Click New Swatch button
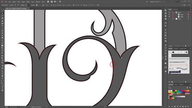 pos(186,106)
